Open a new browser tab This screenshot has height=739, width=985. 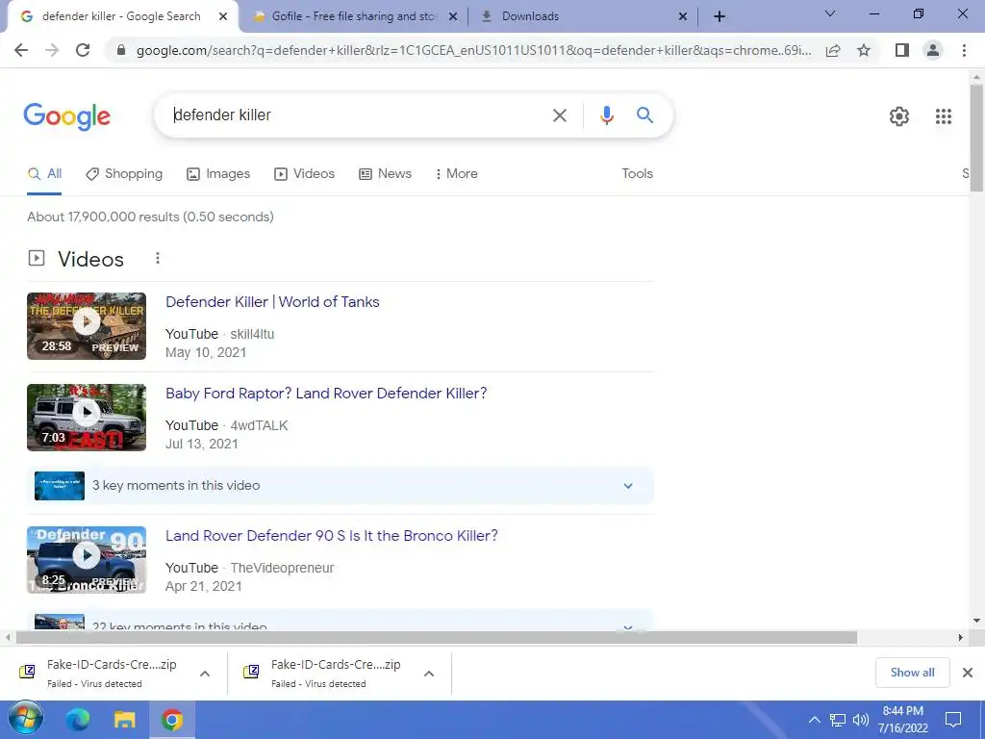point(720,16)
